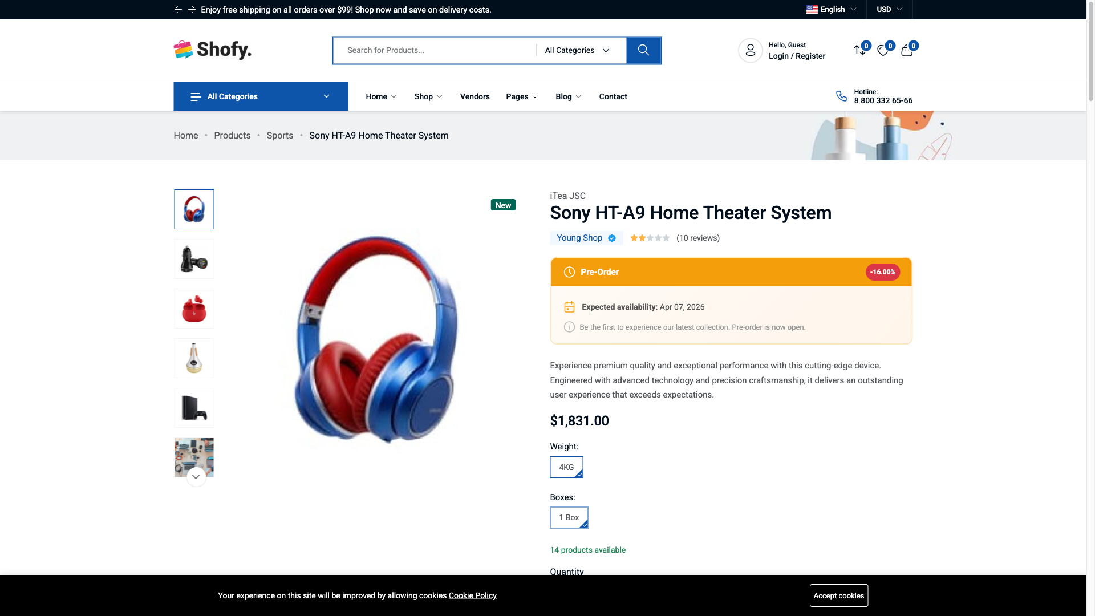Click the forward arrow in the announcement bar
This screenshot has height=616, width=1095.
[191, 9]
